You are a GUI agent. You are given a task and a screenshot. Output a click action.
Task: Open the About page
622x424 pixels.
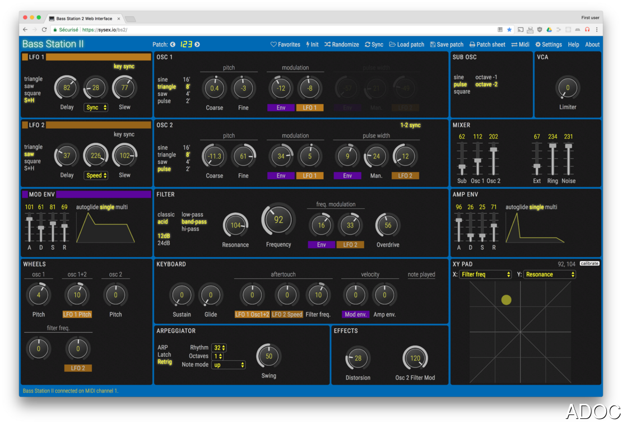click(592, 44)
